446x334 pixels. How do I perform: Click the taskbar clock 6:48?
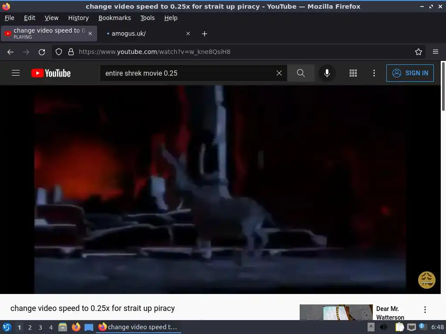pyautogui.click(x=437, y=327)
